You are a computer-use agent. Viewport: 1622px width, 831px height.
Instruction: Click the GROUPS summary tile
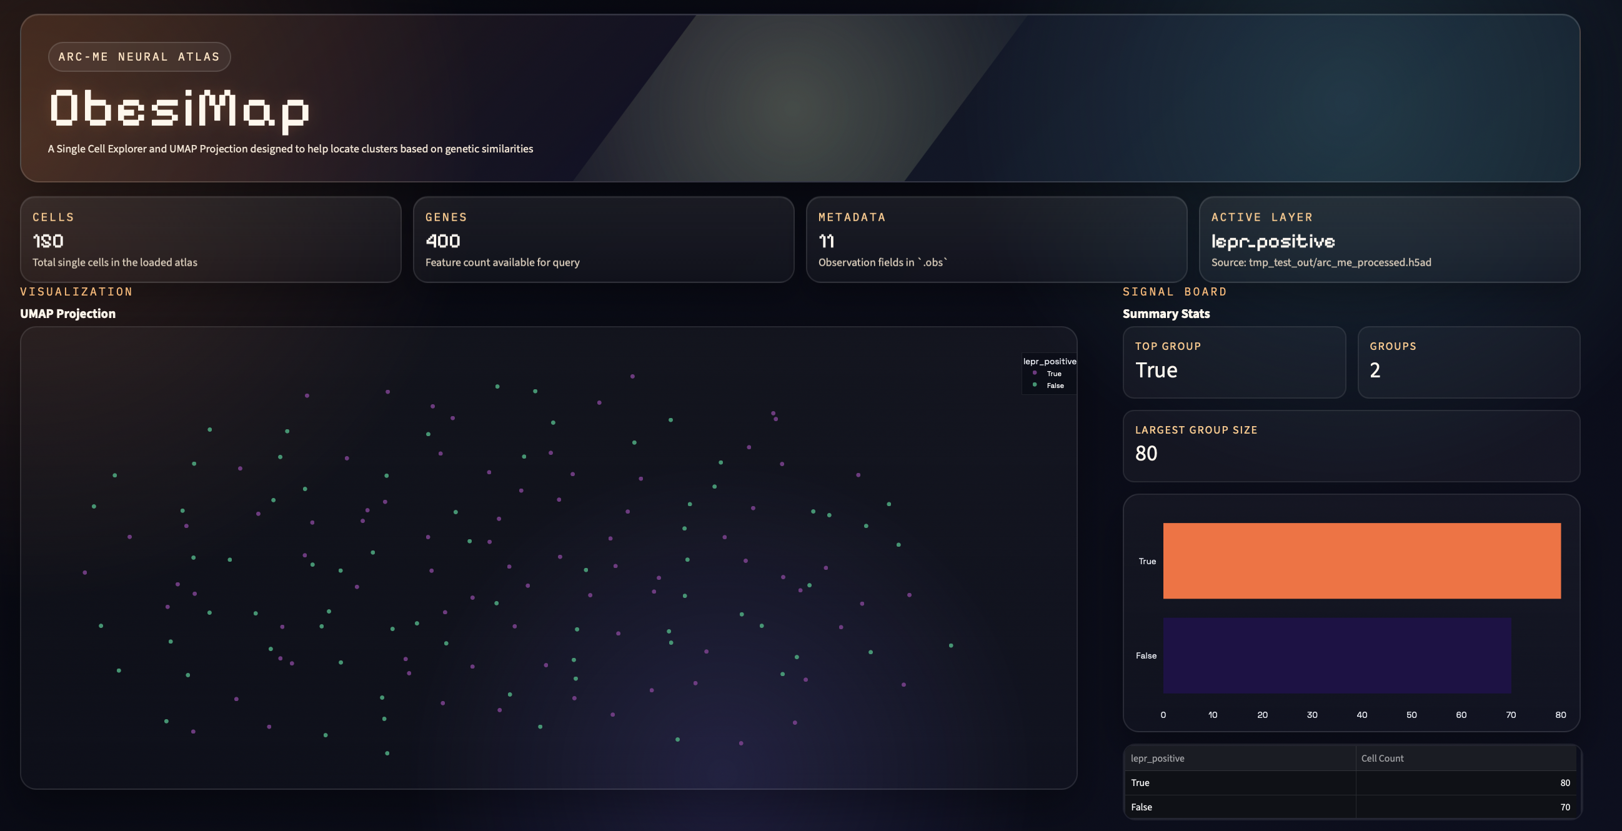click(1468, 362)
